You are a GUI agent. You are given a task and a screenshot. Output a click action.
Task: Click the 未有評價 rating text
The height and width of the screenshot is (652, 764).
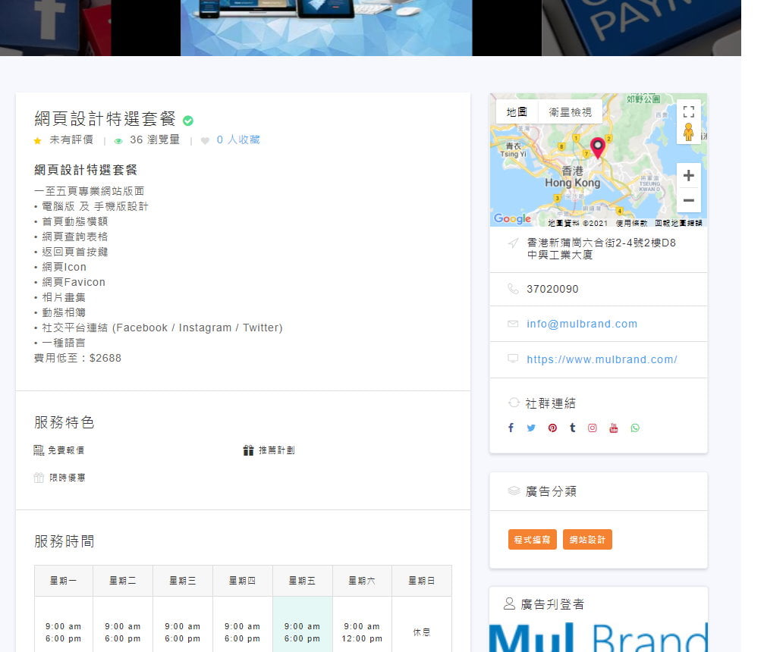71,140
